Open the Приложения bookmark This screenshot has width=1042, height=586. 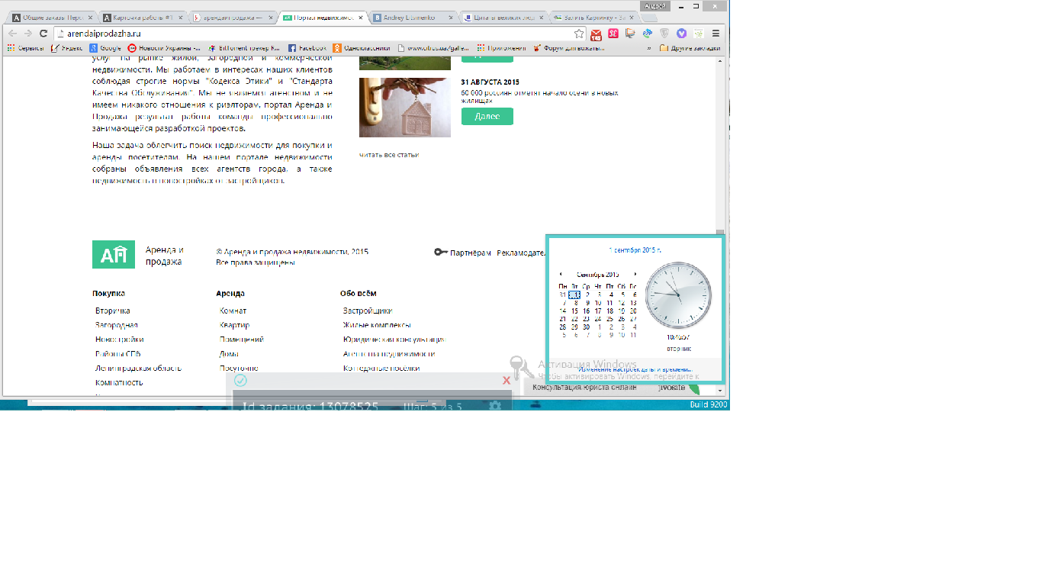502,48
